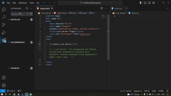This screenshot has height=96, width=171.
Task: Open the remote window indicator
Action: [3, 91]
